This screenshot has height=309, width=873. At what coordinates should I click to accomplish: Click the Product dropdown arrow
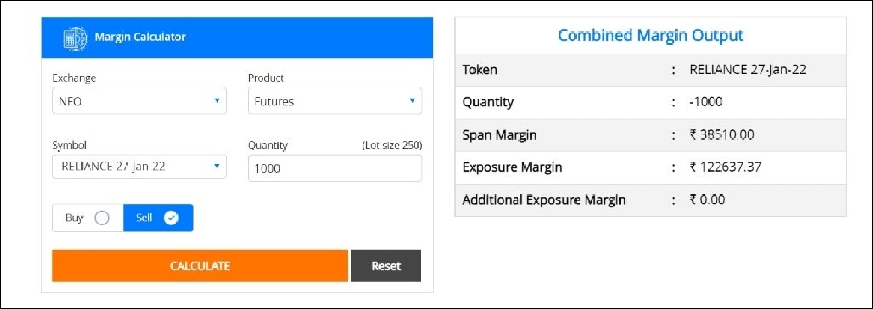412,101
